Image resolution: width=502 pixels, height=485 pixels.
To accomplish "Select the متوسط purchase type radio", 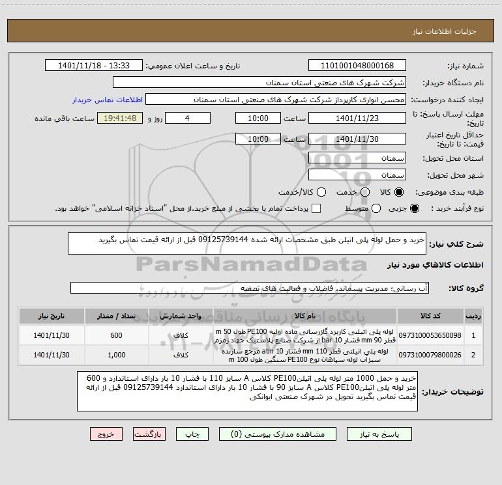I will point(376,208).
